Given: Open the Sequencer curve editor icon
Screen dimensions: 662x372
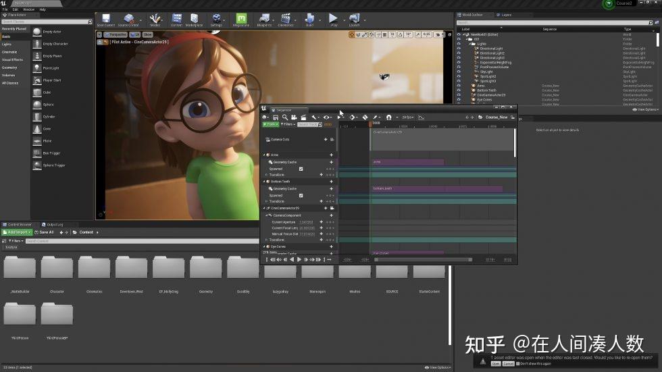Looking at the screenshot, I should [x=422, y=117].
